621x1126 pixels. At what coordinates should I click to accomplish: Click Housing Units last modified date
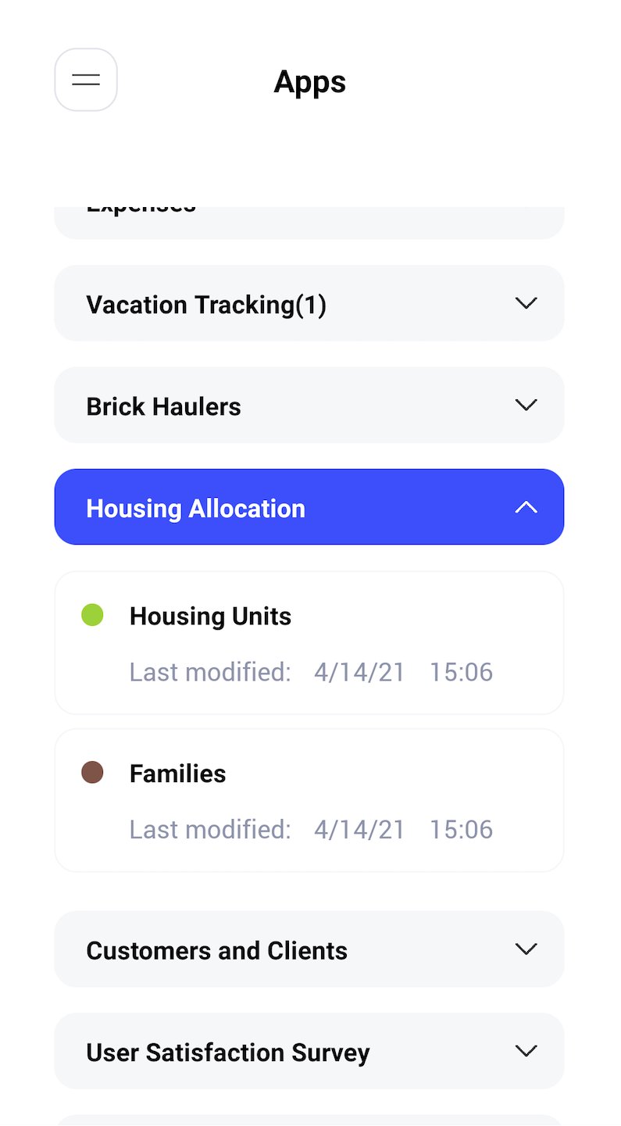coord(359,672)
